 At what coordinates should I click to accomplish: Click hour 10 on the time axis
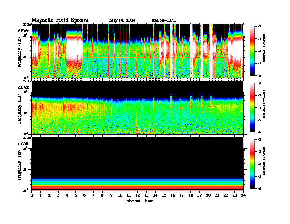[120, 195]
